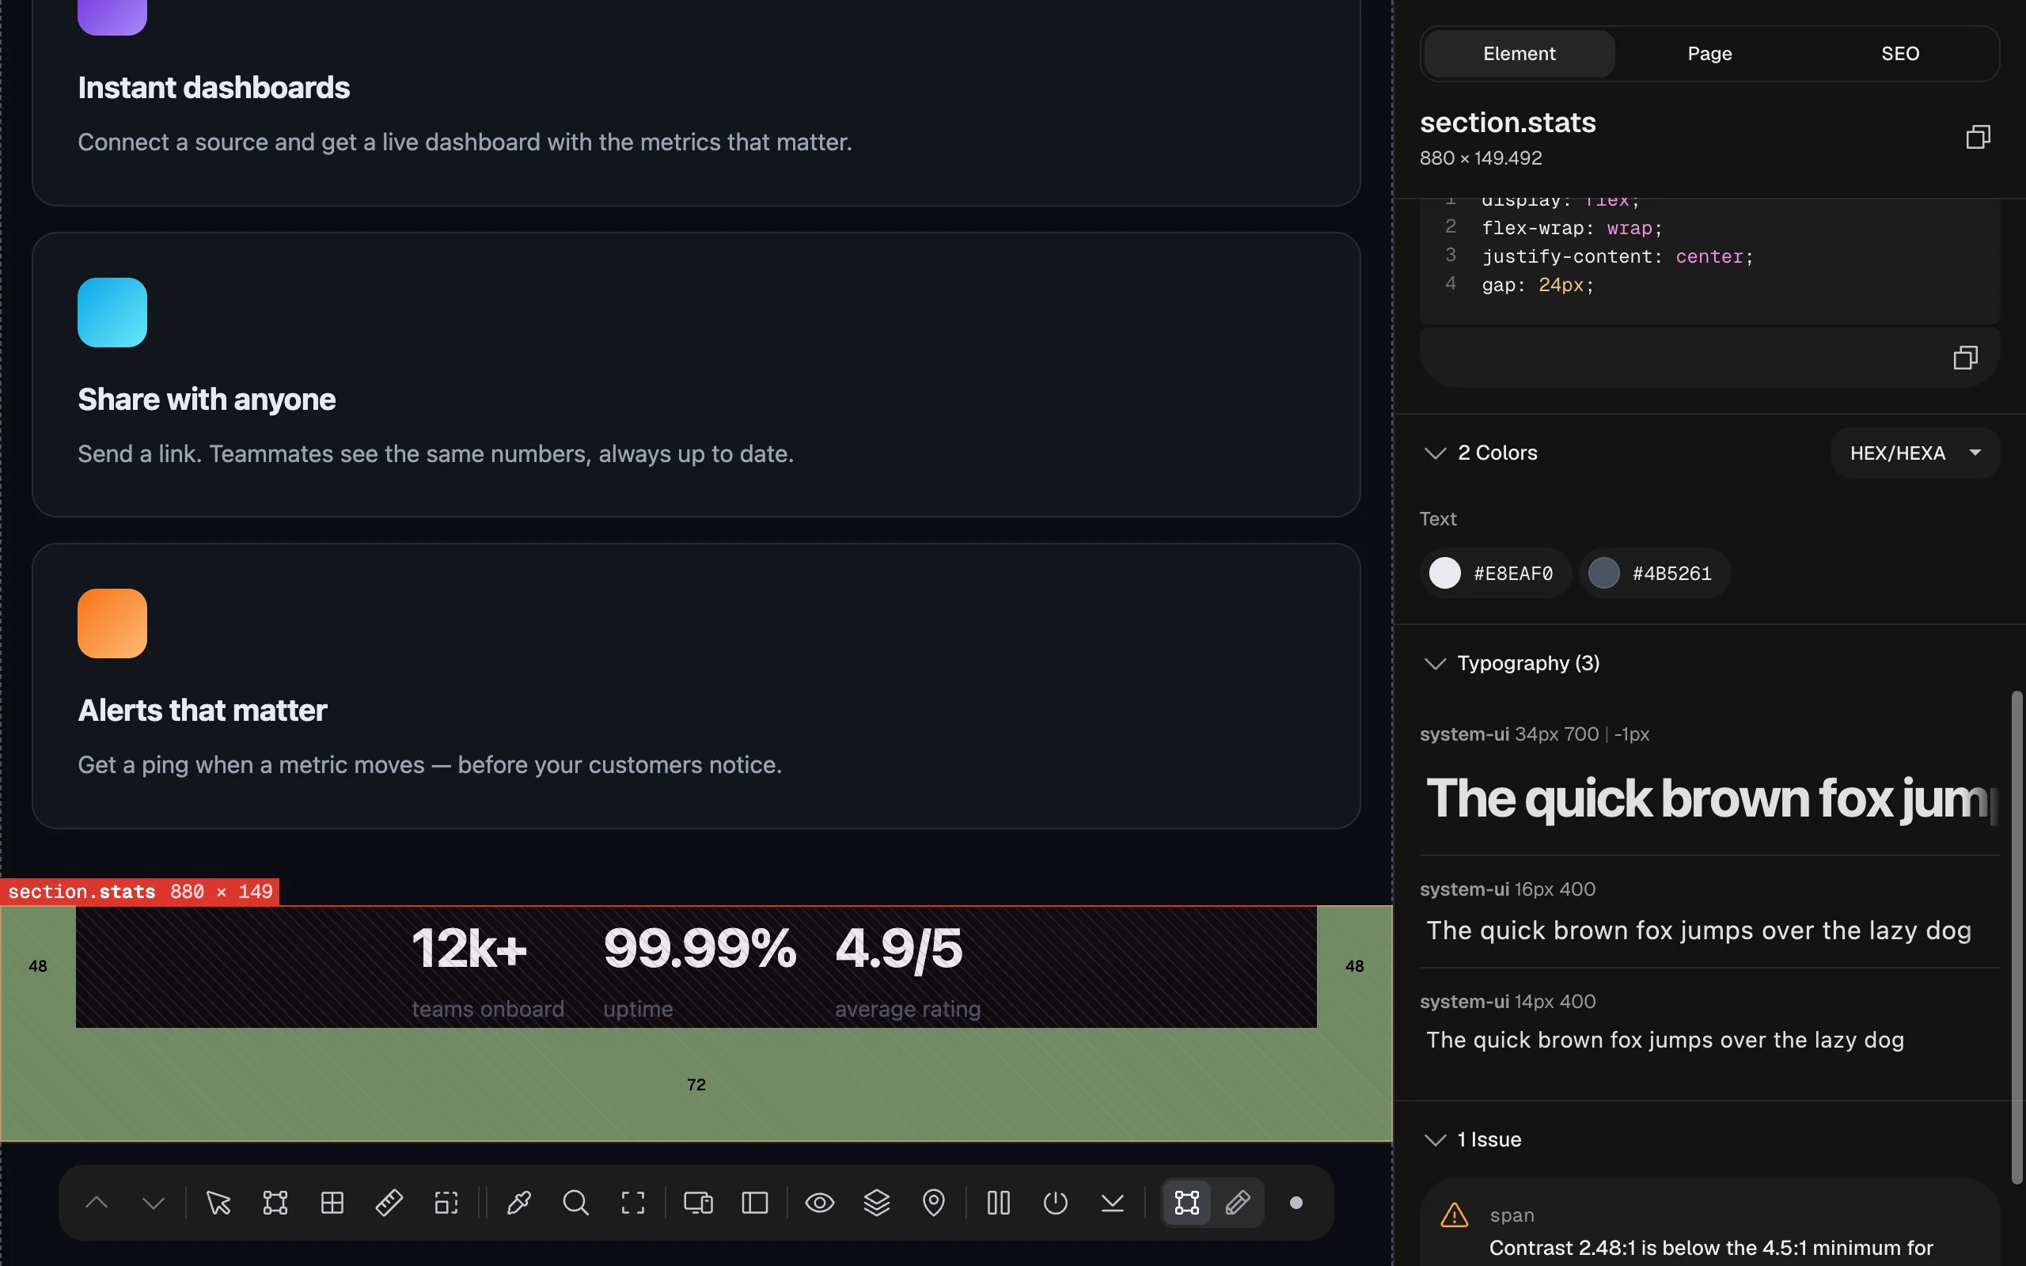This screenshot has height=1266, width=2026.
Task: Click the 'Share with anyone' card heading
Action: [x=207, y=400]
